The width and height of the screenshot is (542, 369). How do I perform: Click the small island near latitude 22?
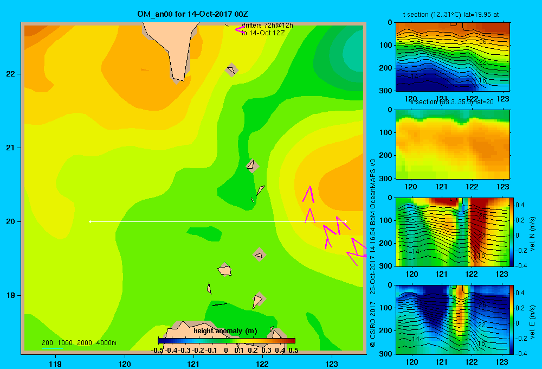[x=231, y=70]
